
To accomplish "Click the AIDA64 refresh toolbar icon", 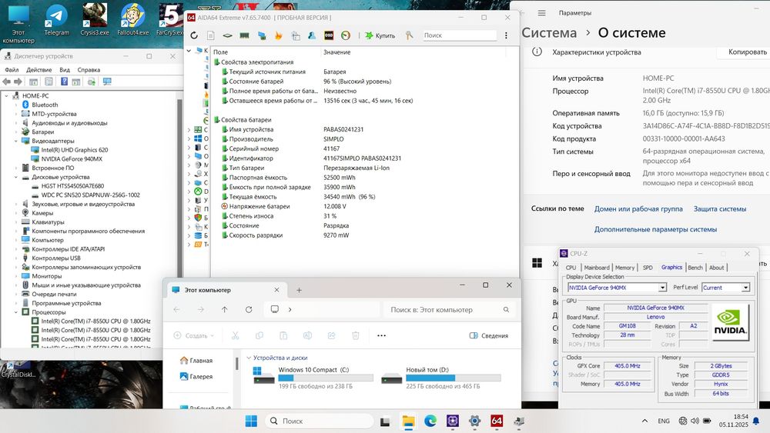I will [x=194, y=35].
